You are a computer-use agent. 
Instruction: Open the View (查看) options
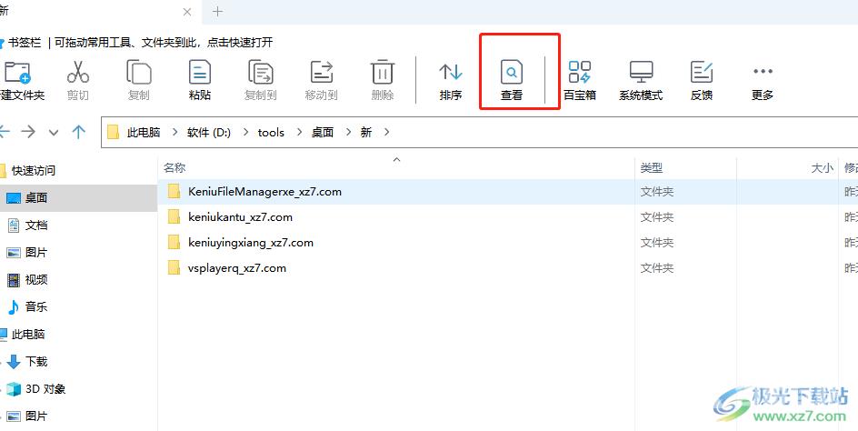click(x=512, y=80)
